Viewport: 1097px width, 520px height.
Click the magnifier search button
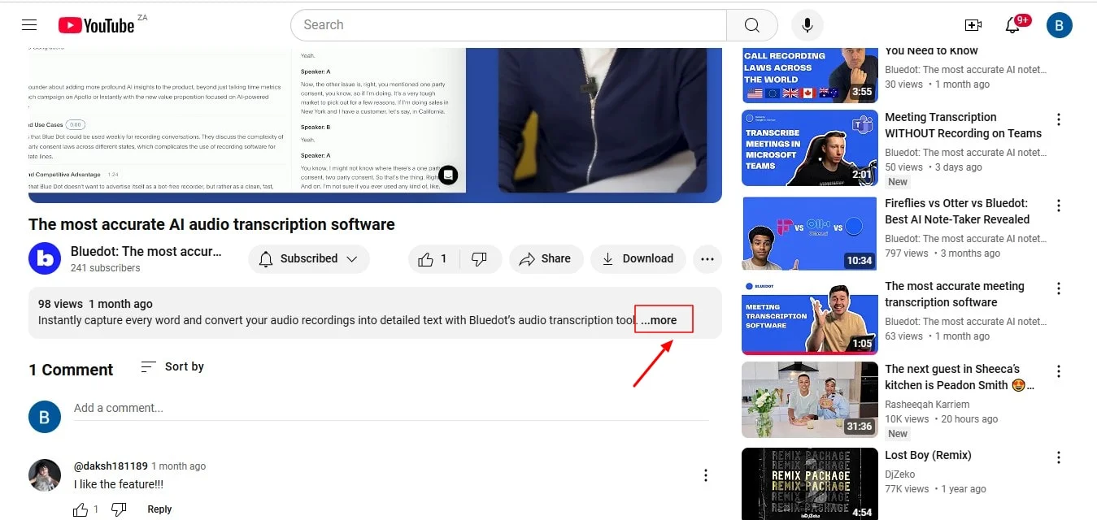(752, 25)
